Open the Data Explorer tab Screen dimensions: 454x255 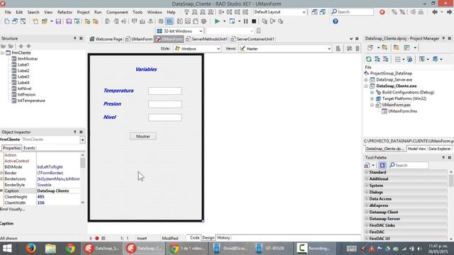[x=439, y=149]
